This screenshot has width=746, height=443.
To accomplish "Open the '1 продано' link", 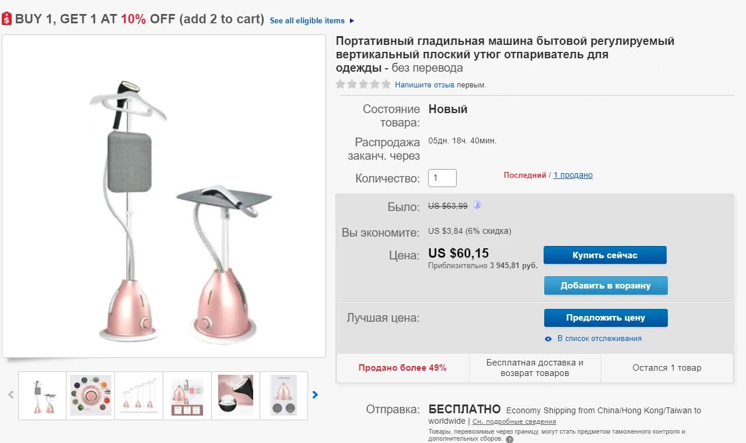I will 573,175.
